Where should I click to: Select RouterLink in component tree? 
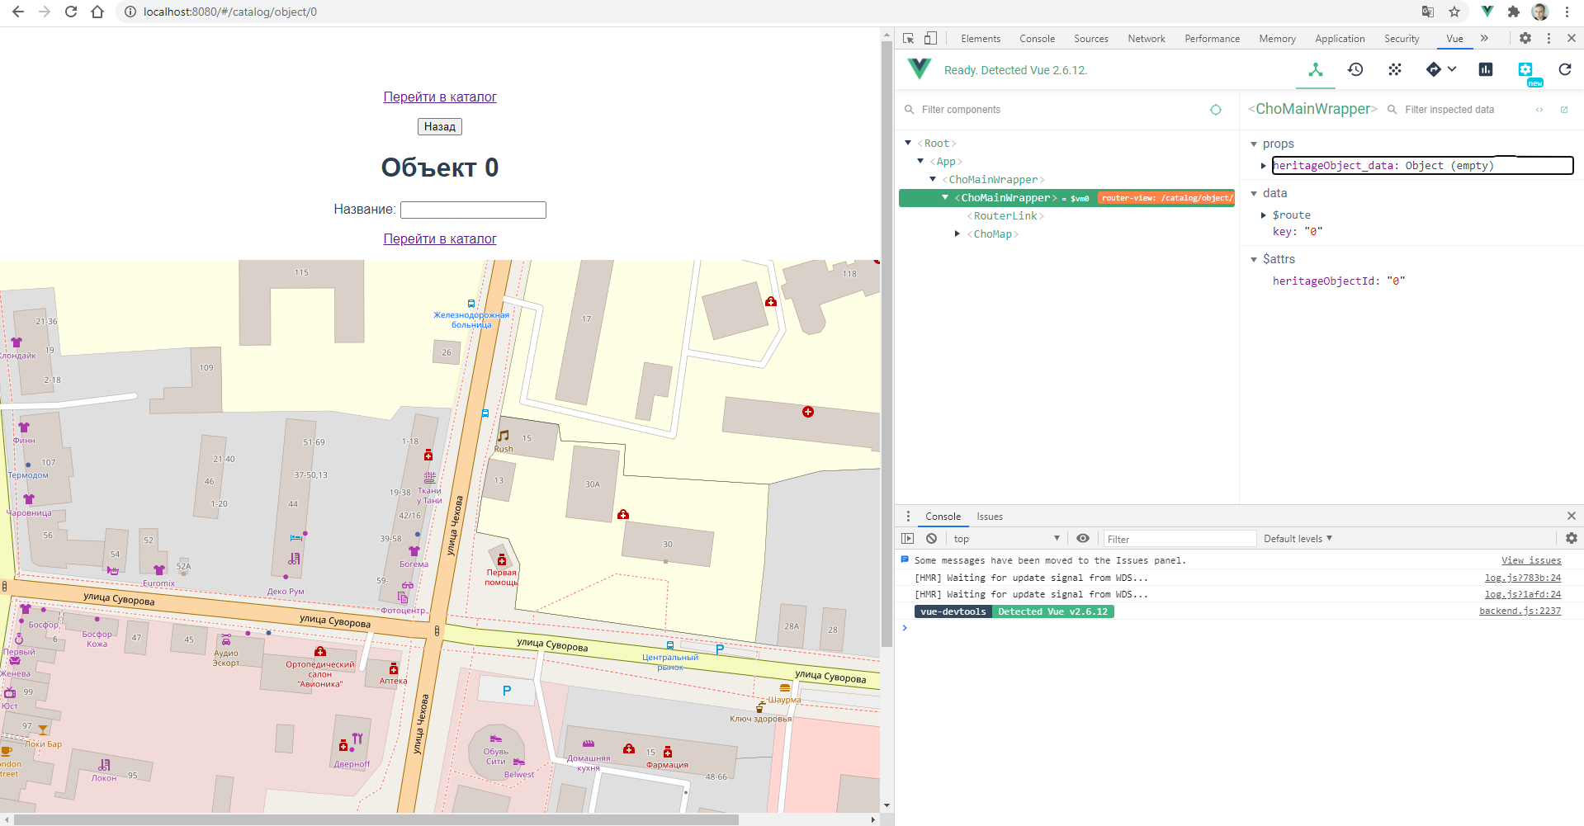click(x=1005, y=216)
